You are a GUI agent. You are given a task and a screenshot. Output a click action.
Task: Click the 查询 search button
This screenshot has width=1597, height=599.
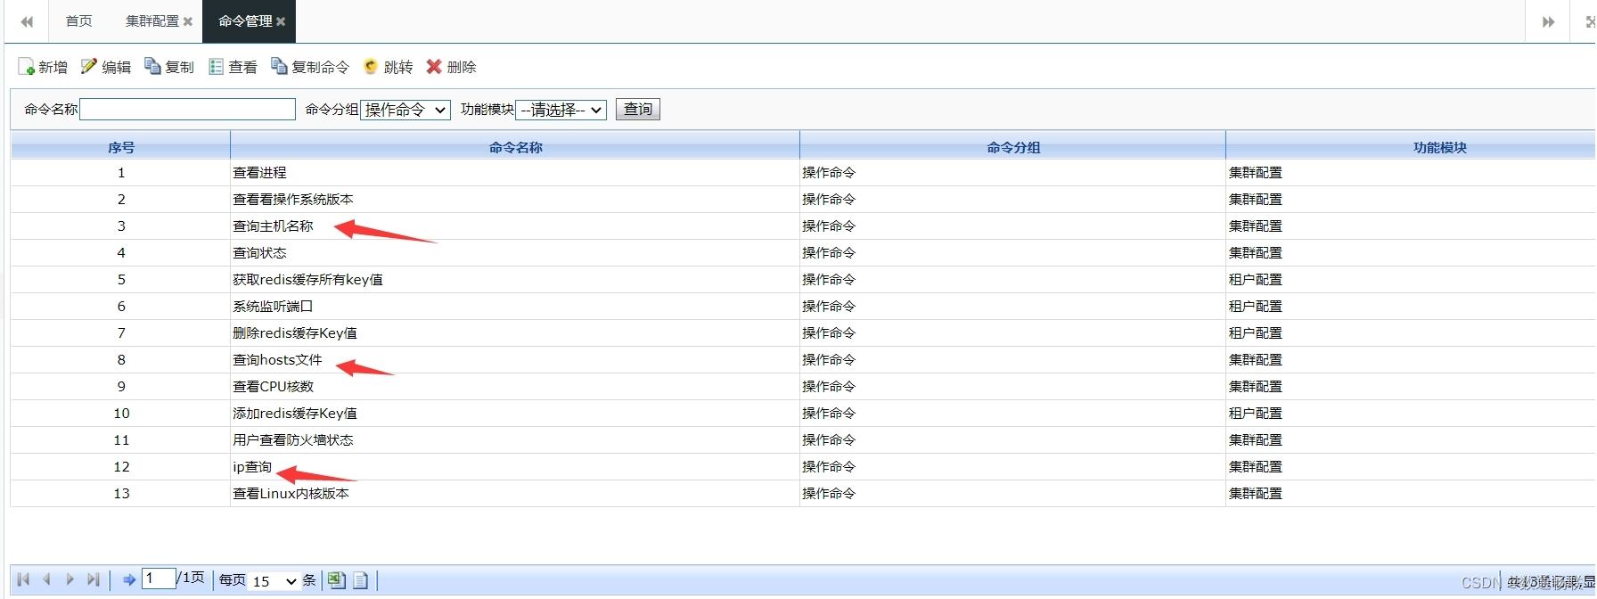(x=638, y=110)
